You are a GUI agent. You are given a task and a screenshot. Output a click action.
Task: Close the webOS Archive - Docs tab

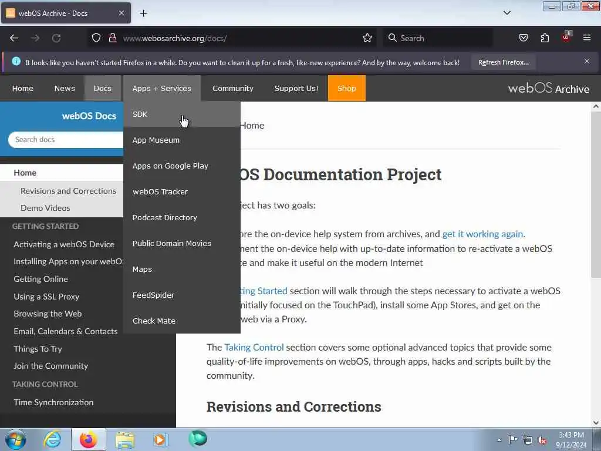tap(121, 13)
